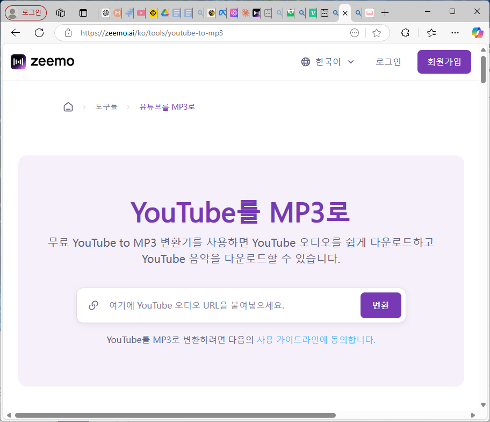The image size is (490, 422).
Task: Add this page to favorites star
Action: 377,33
